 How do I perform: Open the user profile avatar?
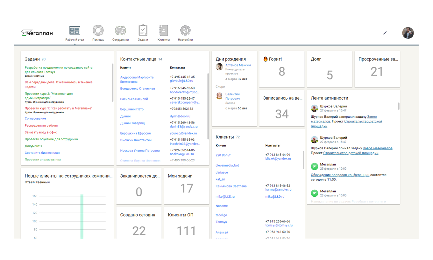tap(408, 33)
